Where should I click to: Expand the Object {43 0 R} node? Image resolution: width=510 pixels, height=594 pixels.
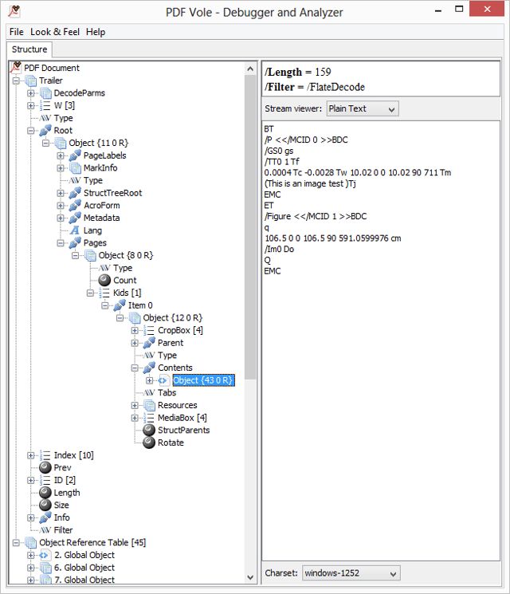[150, 380]
